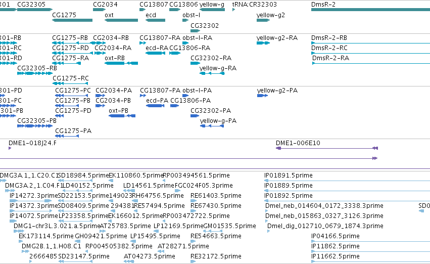Select the CG2034-RA transcript label
Viewport: 430px width, 264px height.
pos(113,48)
